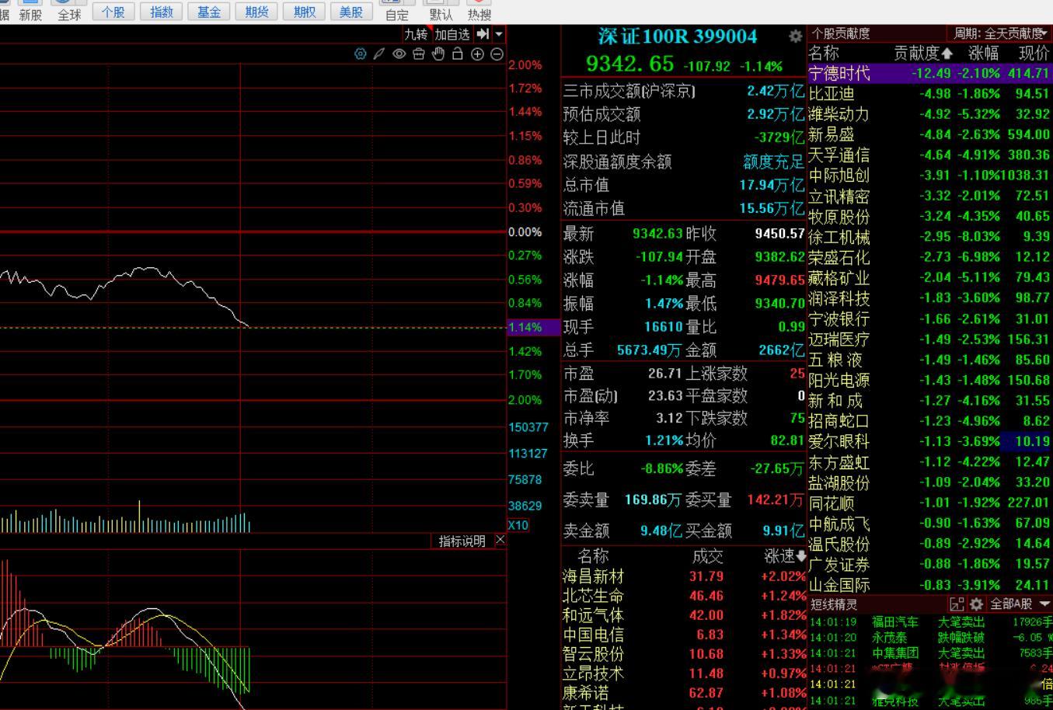Toggle the chart lock icon
1053x710 pixels.
458,54
